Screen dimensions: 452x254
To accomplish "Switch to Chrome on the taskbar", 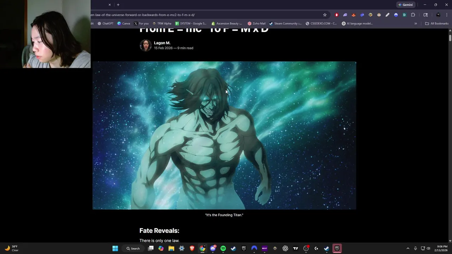I will [x=202, y=248].
